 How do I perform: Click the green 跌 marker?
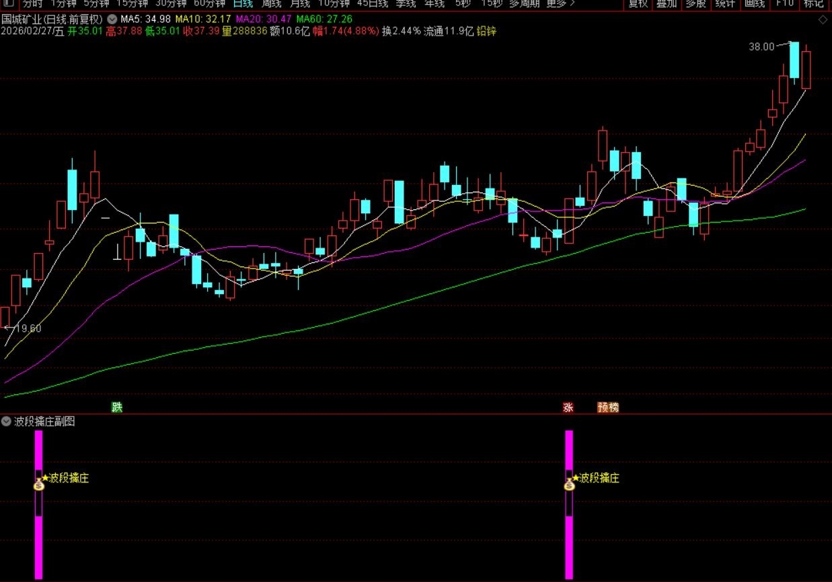pos(117,407)
